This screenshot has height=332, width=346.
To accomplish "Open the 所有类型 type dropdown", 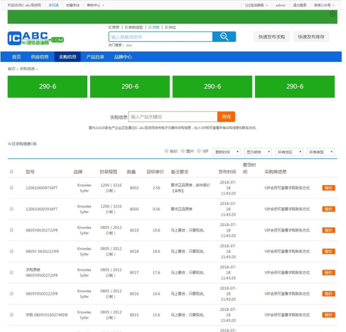I will [x=320, y=152].
